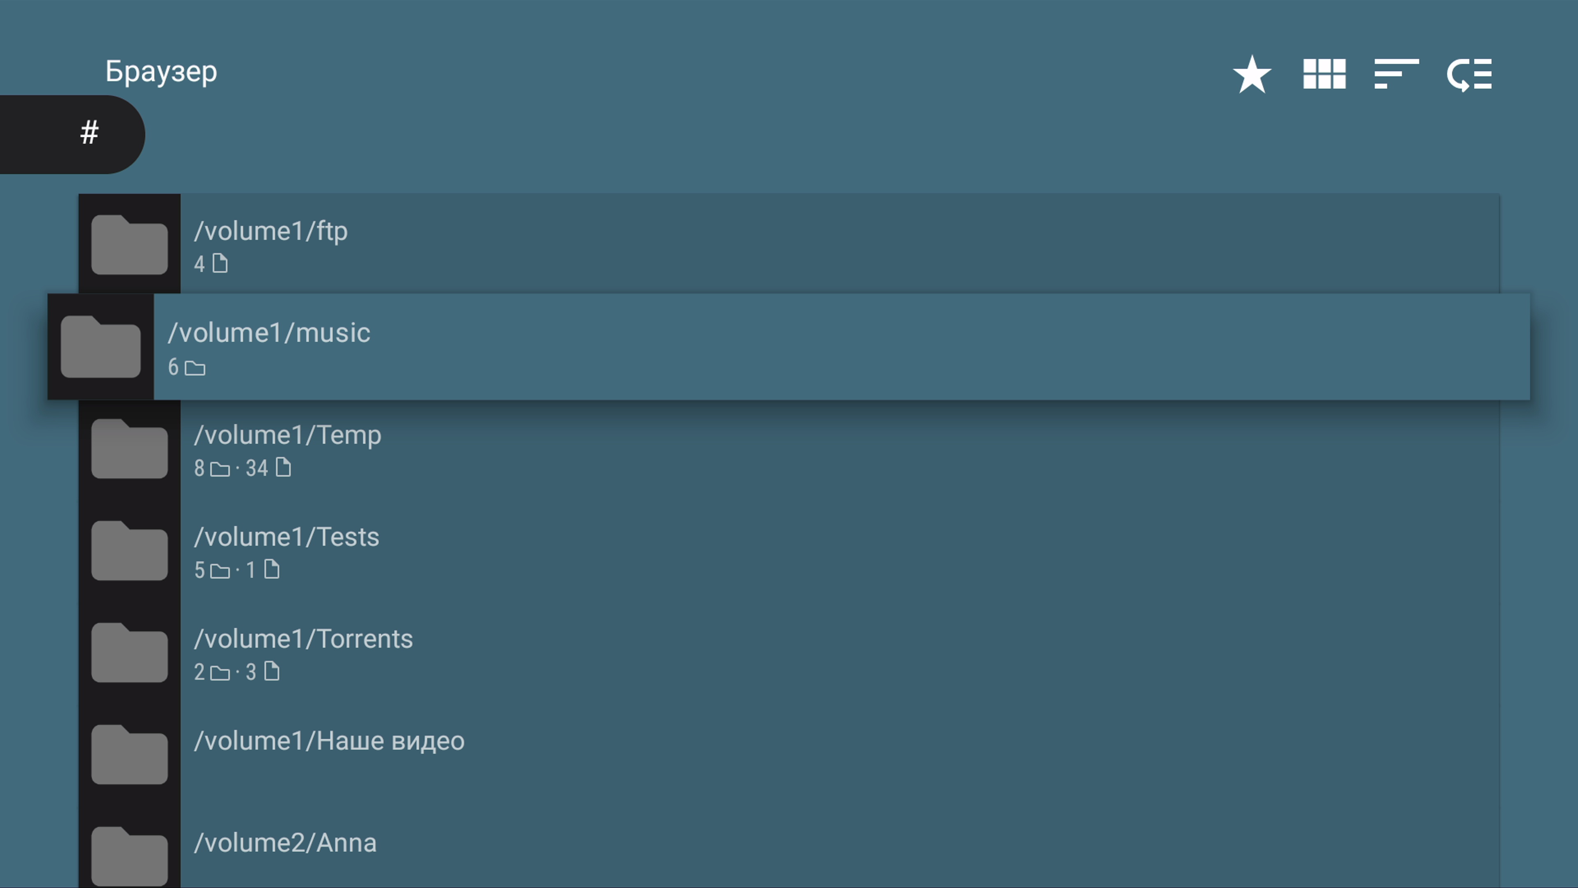Image resolution: width=1578 pixels, height=888 pixels.
Task: Click the refresh list icon
Action: (1469, 75)
